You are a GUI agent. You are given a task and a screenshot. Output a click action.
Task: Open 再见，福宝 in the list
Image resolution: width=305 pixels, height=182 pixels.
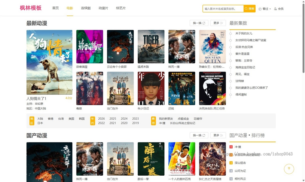[242, 74]
